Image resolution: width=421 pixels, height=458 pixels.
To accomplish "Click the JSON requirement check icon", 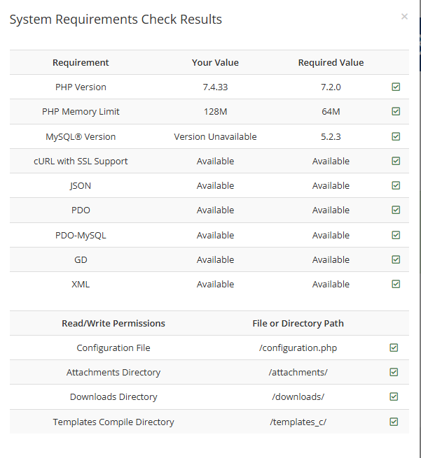I will tap(396, 185).
